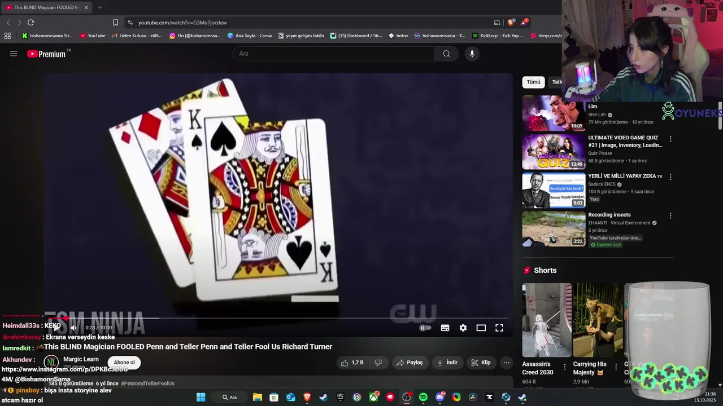723x406 pixels.
Task: Toggle subtitles in the video player
Action: point(445,328)
